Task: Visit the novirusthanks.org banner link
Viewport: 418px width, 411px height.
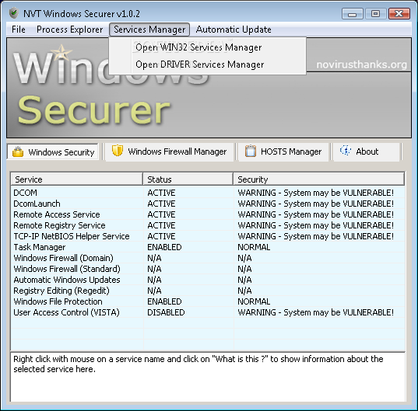Action: [x=361, y=64]
